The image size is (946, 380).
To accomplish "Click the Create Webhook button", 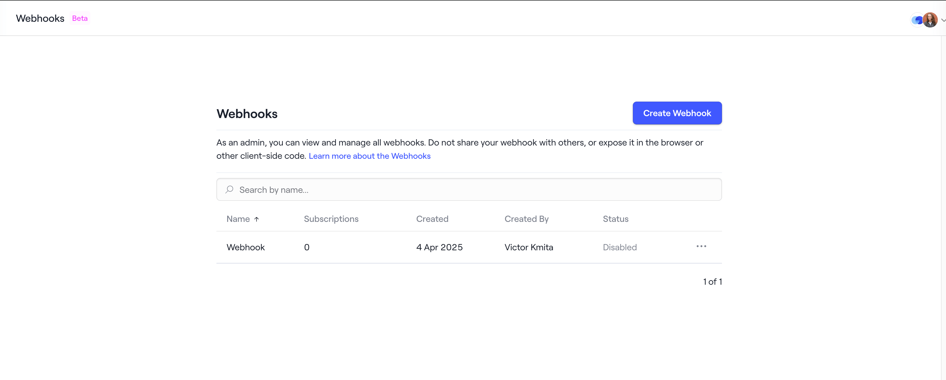I will pyautogui.click(x=677, y=113).
